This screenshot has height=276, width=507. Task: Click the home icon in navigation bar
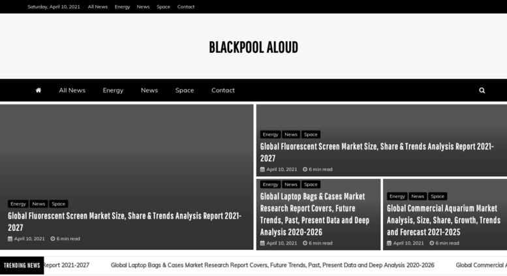click(x=38, y=90)
